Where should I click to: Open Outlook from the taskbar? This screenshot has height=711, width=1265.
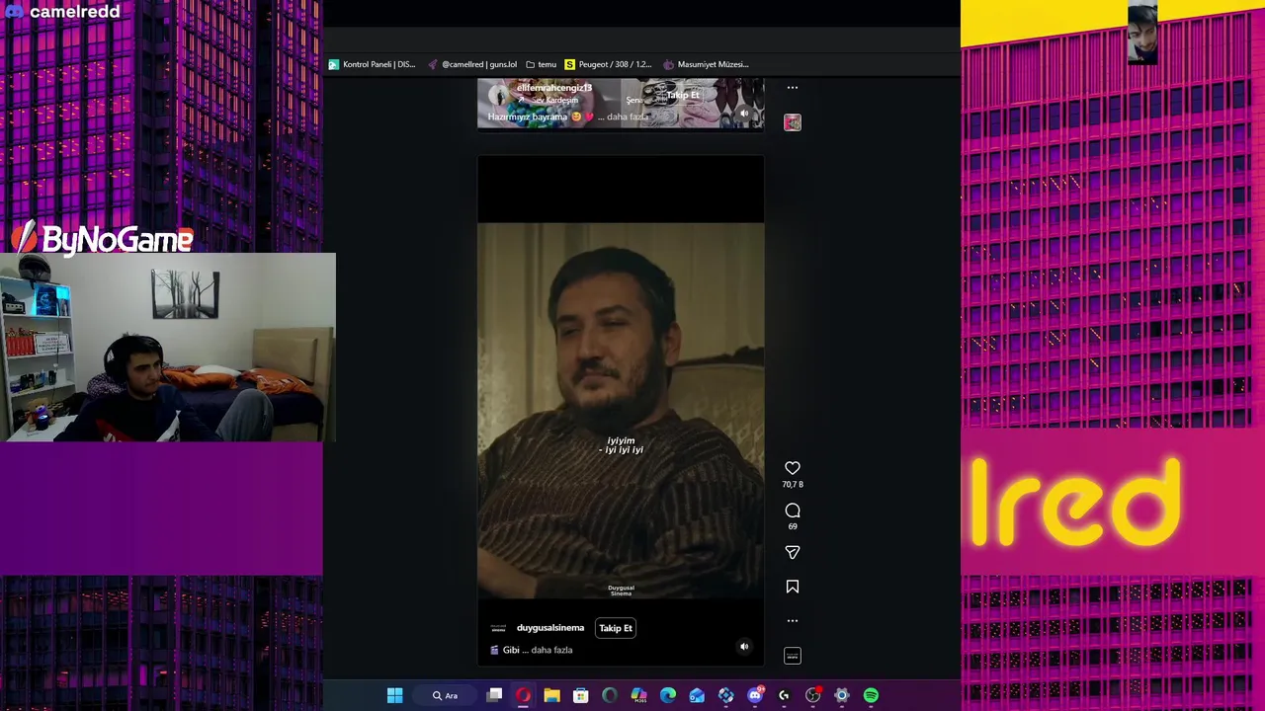697,695
